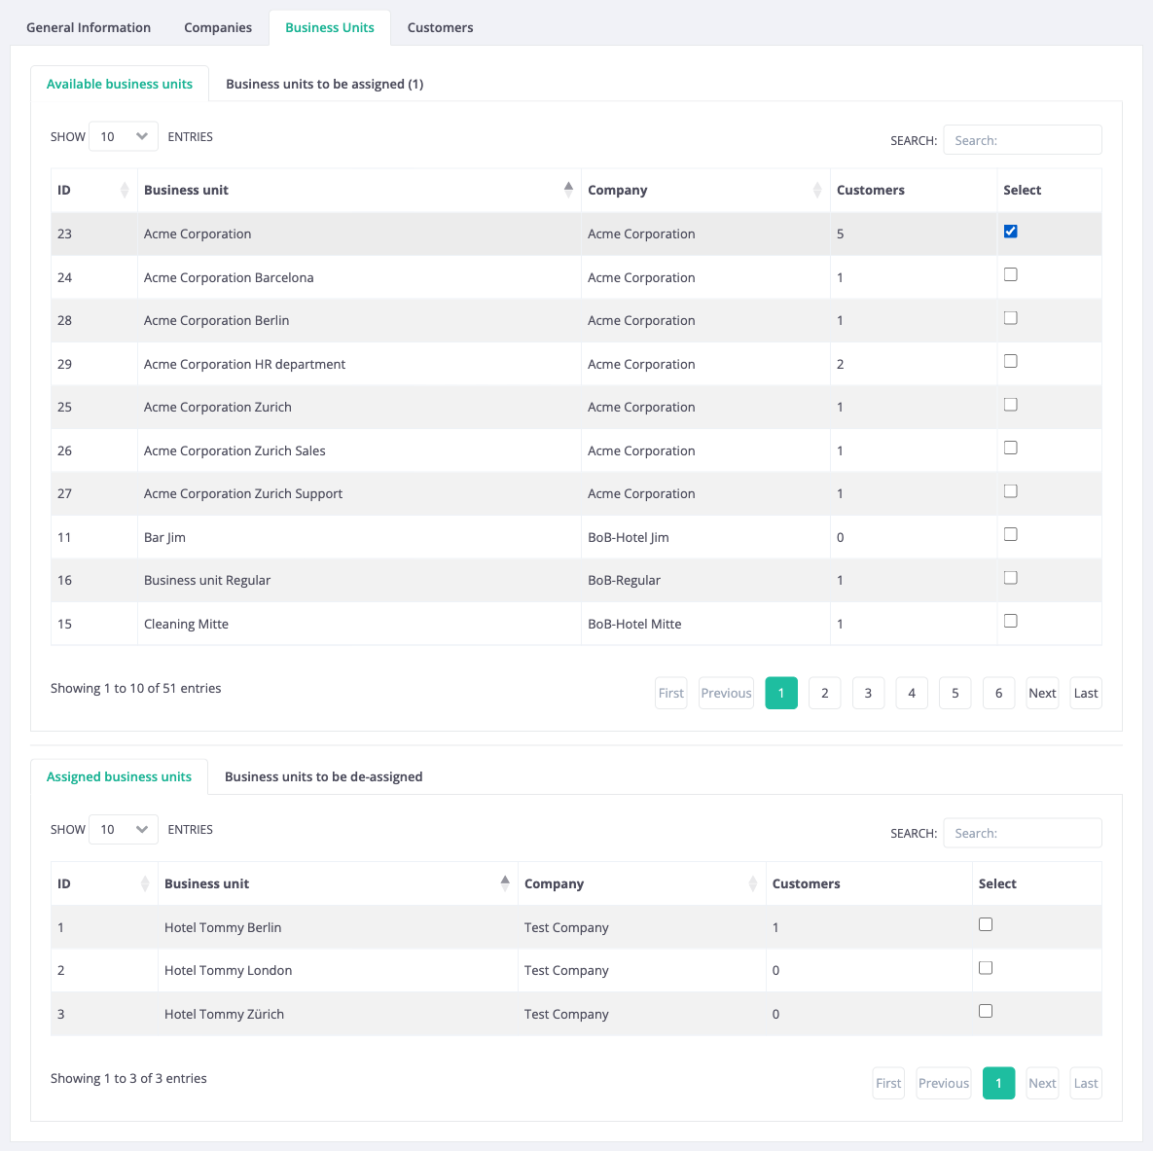The image size is (1153, 1151).
Task: Click Next in assigned units pagination
Action: click(1042, 1083)
